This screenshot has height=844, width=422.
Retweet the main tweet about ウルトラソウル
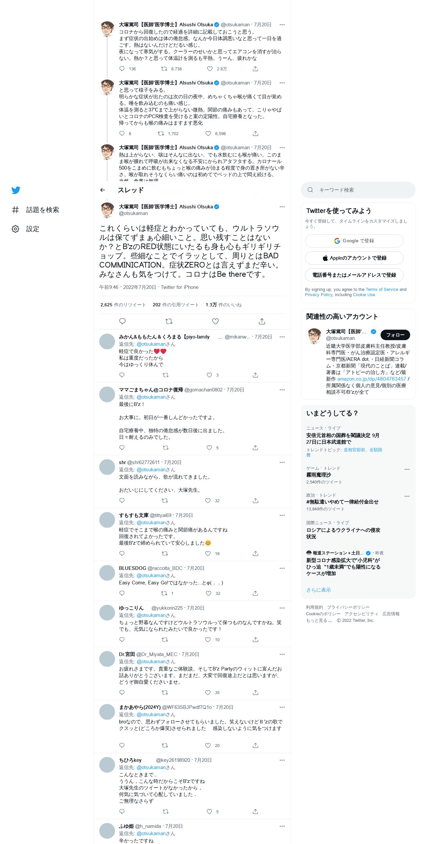(x=169, y=321)
